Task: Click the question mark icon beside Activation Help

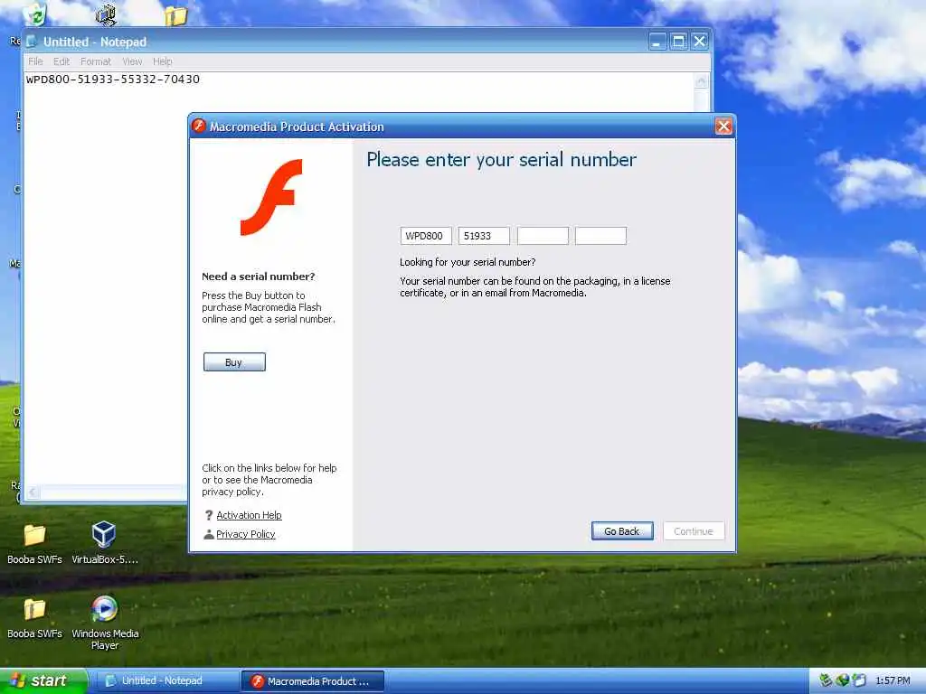Action: (209, 515)
